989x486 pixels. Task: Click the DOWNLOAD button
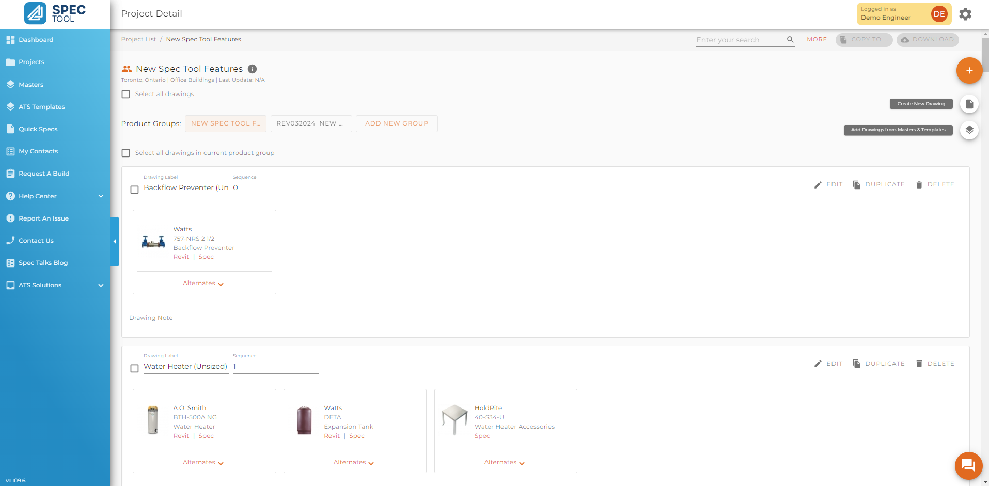click(928, 40)
